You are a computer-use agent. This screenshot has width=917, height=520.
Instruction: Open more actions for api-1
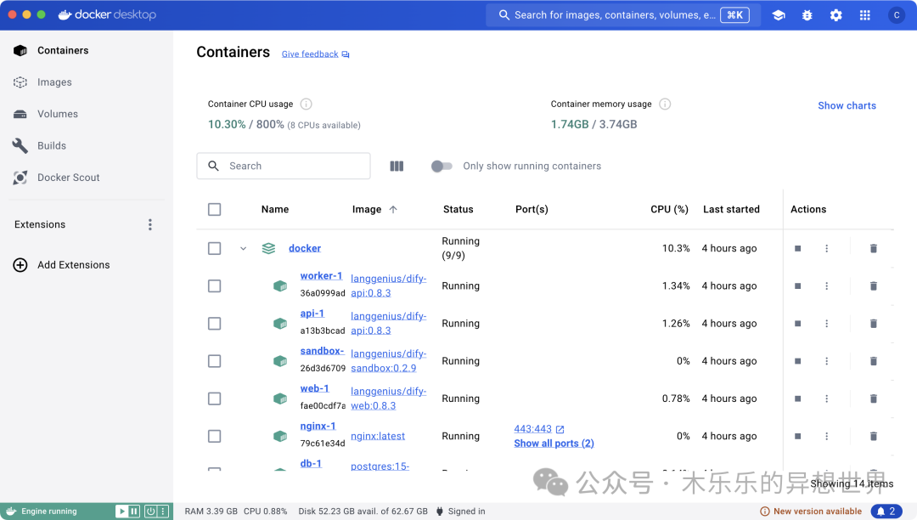[x=826, y=324]
